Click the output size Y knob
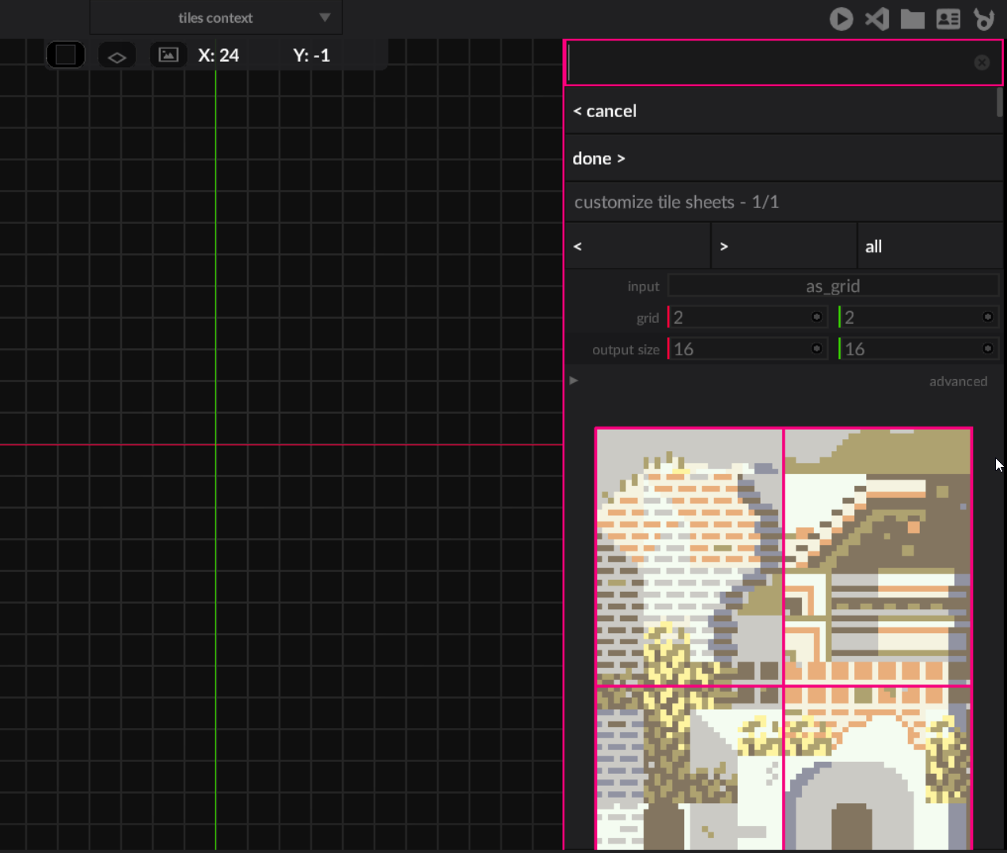1007x853 pixels. [x=987, y=349]
